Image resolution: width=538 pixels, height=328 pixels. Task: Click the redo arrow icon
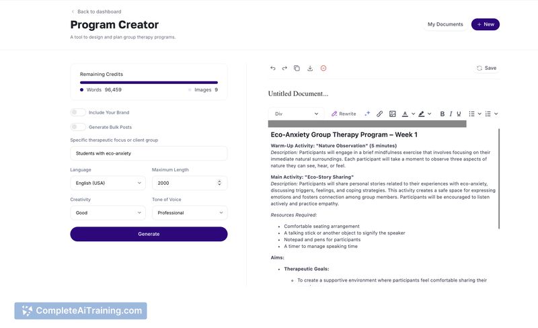[284, 68]
